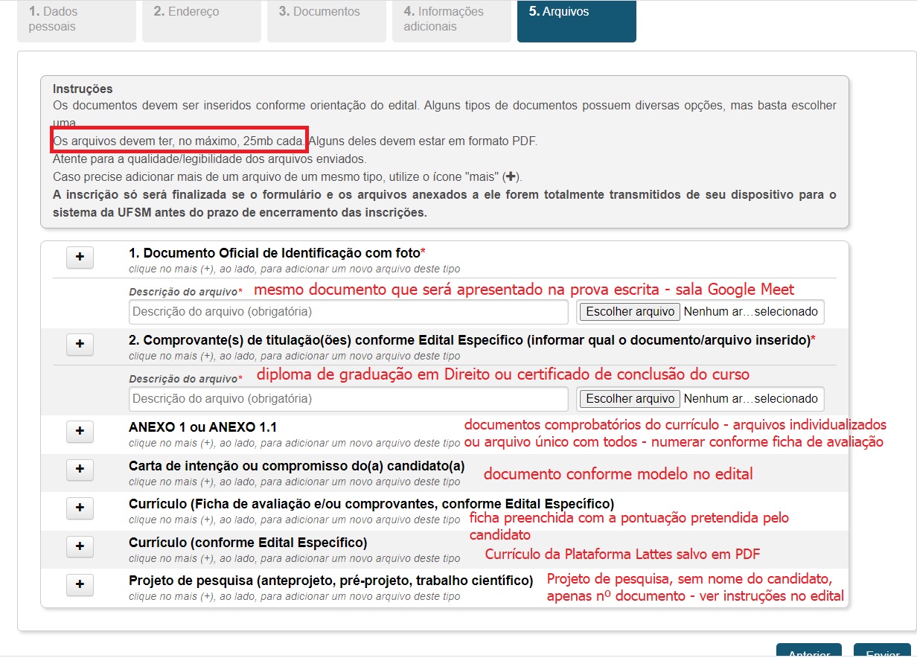Add file for Currículo (conforme Edital Específico)

pos(80,546)
